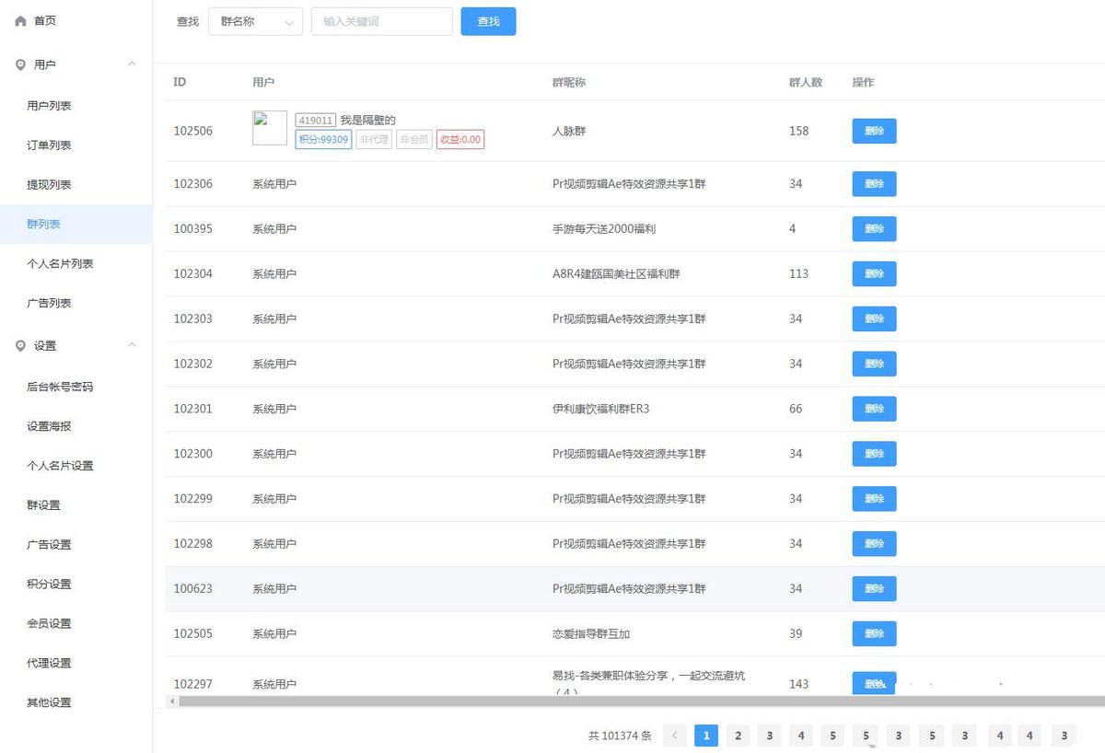Open 广告设置 from the sidebar
This screenshot has width=1105, height=753.
(x=47, y=544)
